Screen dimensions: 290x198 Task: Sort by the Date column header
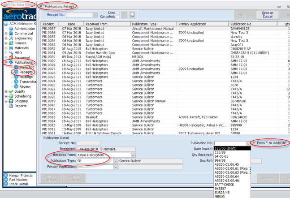tap(72, 23)
